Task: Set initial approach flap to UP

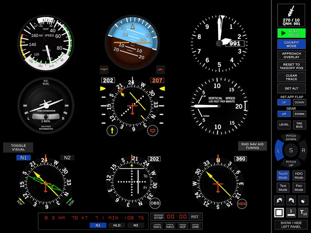Action: tap(284, 102)
